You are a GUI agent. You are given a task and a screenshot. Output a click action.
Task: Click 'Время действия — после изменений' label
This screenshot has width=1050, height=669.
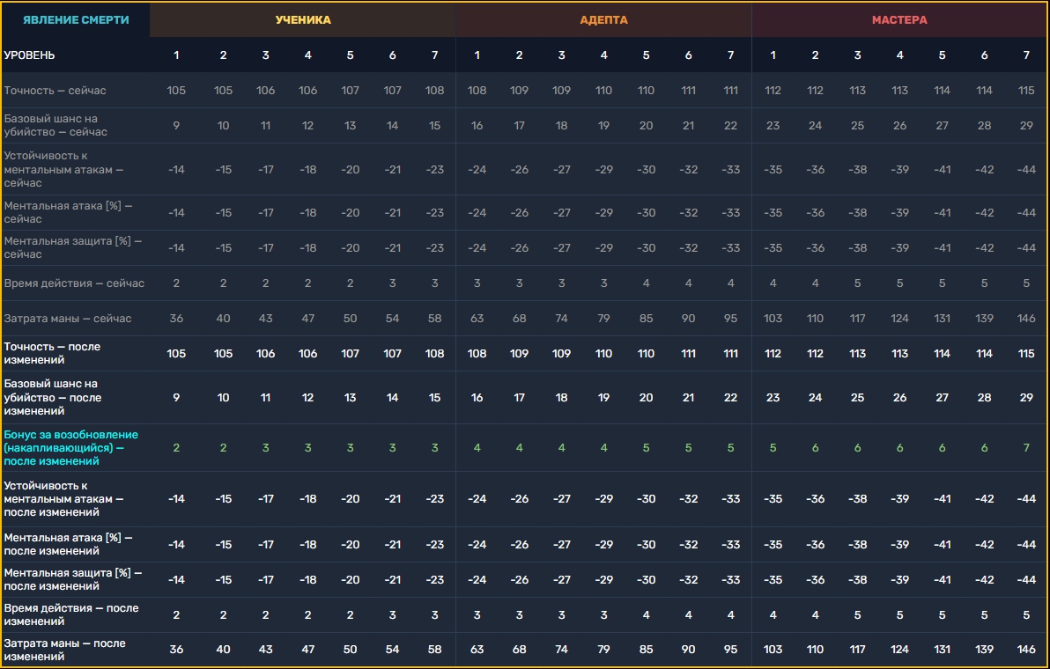(71, 614)
